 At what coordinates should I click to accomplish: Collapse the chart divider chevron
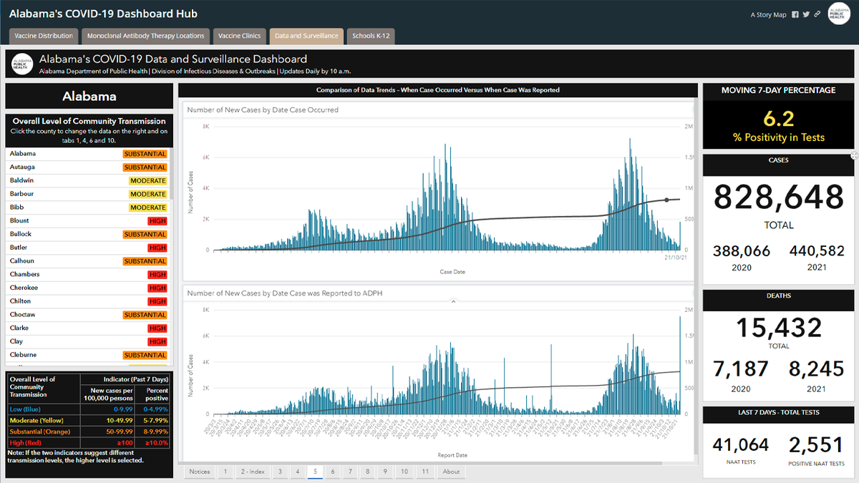452,302
